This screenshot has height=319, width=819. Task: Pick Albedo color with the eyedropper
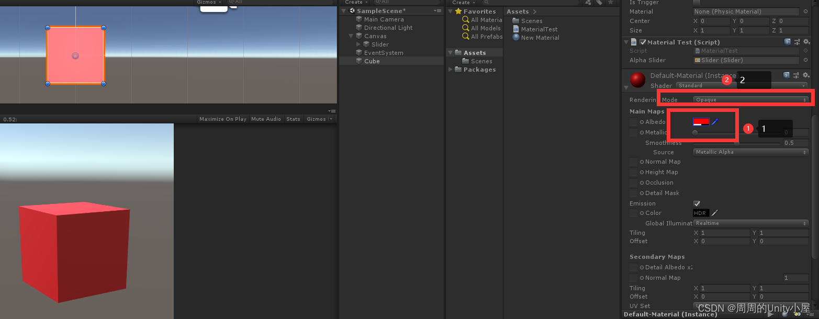coord(715,122)
